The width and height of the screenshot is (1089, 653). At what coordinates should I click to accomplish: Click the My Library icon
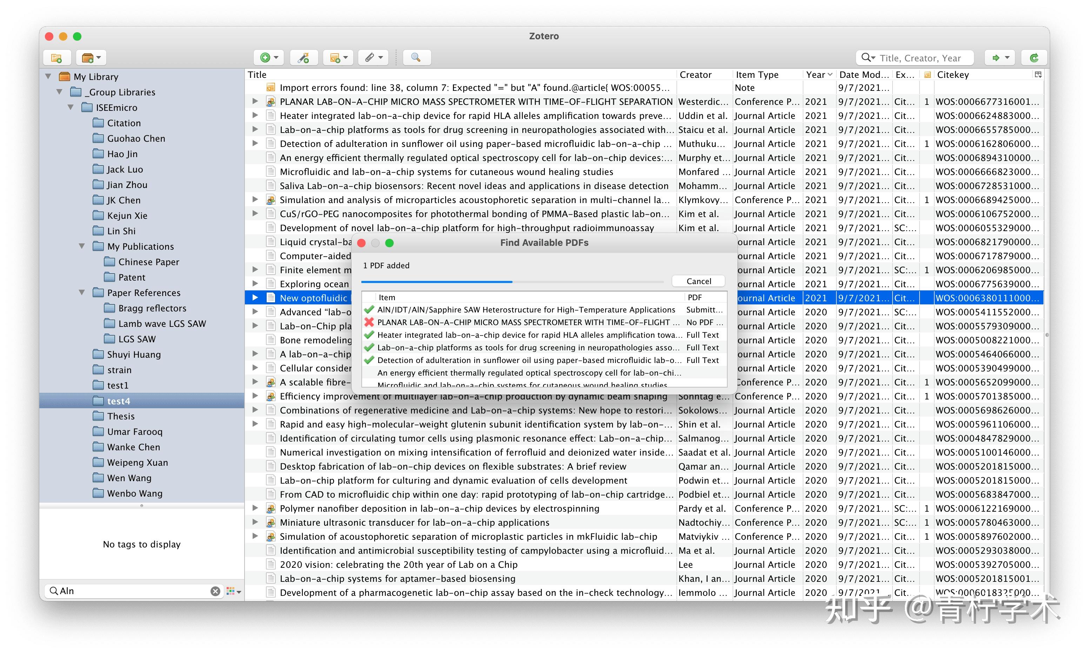click(64, 76)
